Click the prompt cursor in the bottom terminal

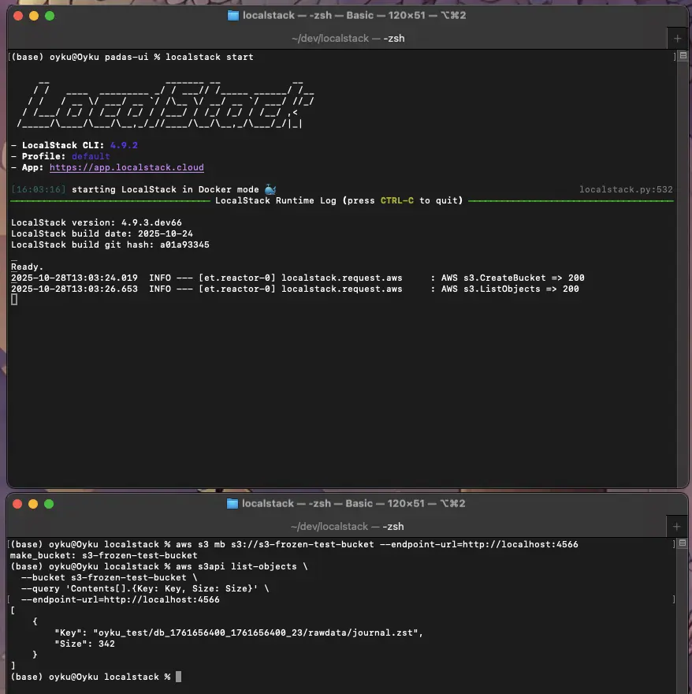point(178,677)
